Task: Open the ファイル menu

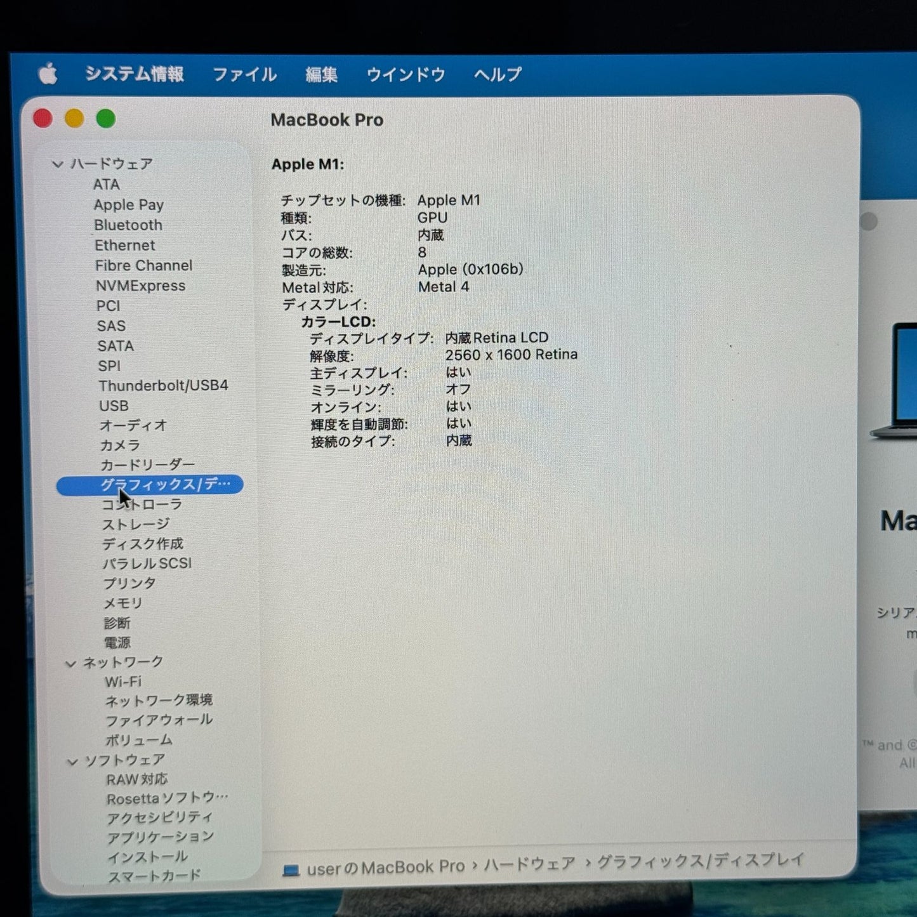Action: tap(244, 75)
